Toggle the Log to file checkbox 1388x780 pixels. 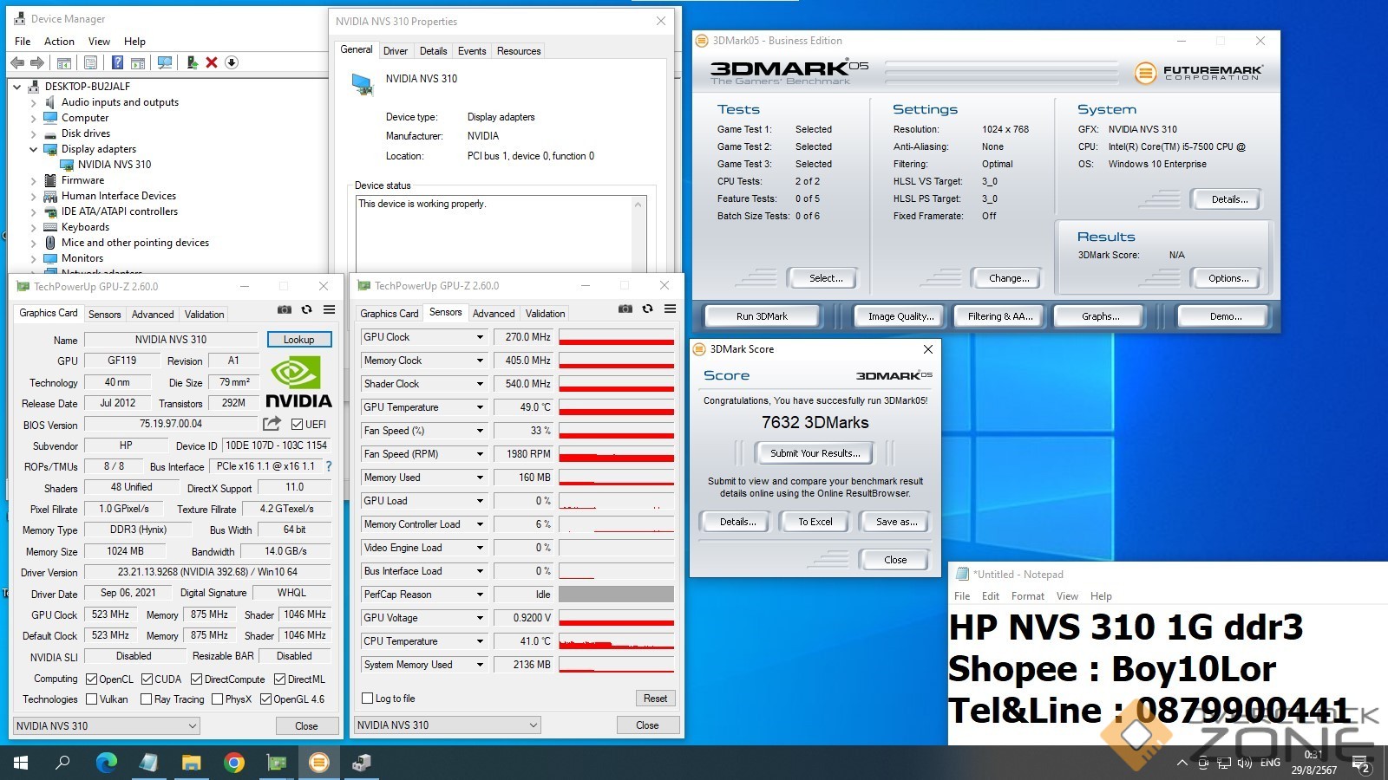[x=368, y=699]
